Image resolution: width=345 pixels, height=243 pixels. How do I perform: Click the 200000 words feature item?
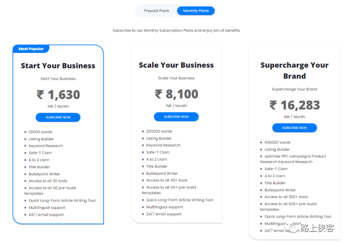159,131
